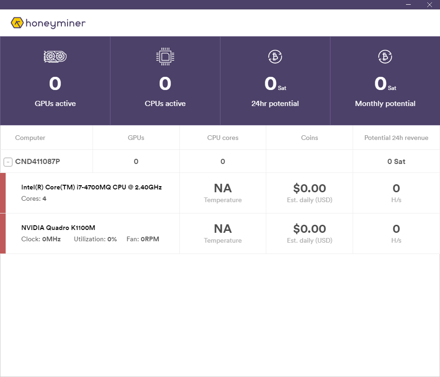
Task: Click the Monthly potential label
Action: coord(385,104)
